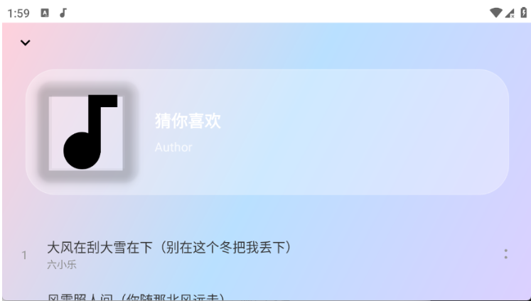Open the Author label under the playlist title
Viewport: 531px width, 301px height.
tap(173, 147)
